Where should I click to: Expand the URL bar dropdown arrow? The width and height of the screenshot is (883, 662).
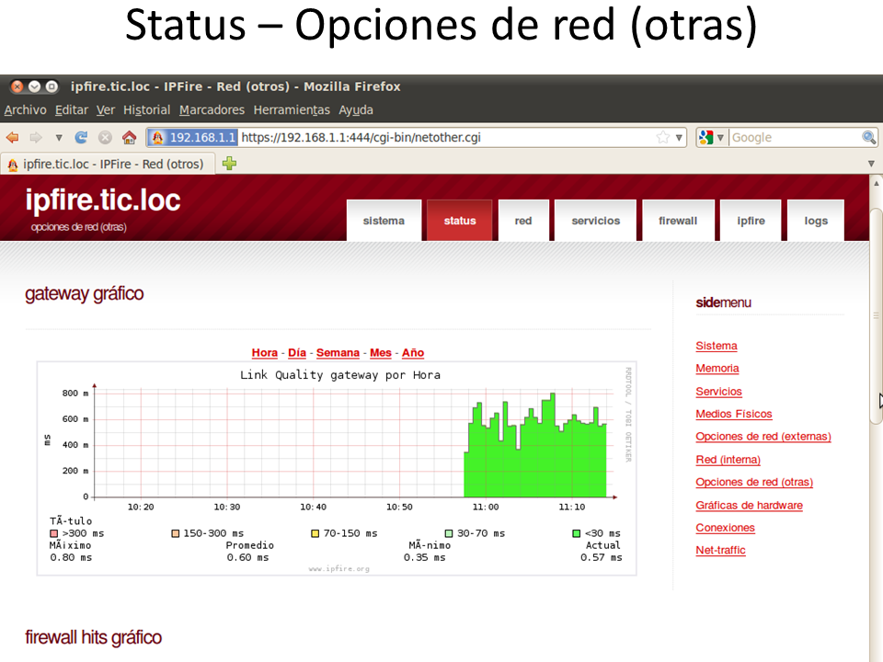click(680, 138)
